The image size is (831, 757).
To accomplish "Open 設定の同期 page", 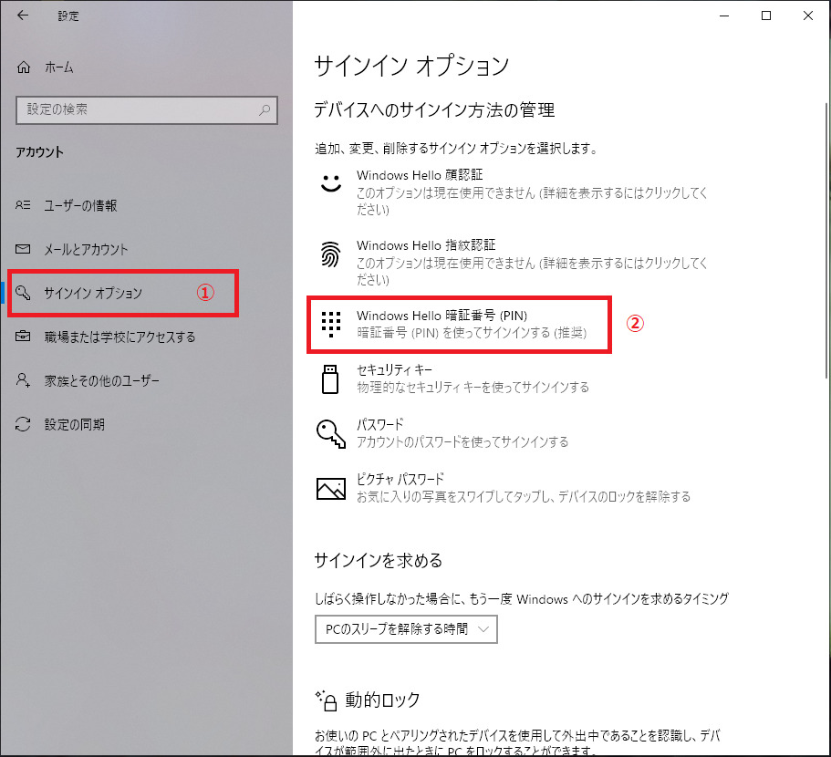I will [74, 424].
